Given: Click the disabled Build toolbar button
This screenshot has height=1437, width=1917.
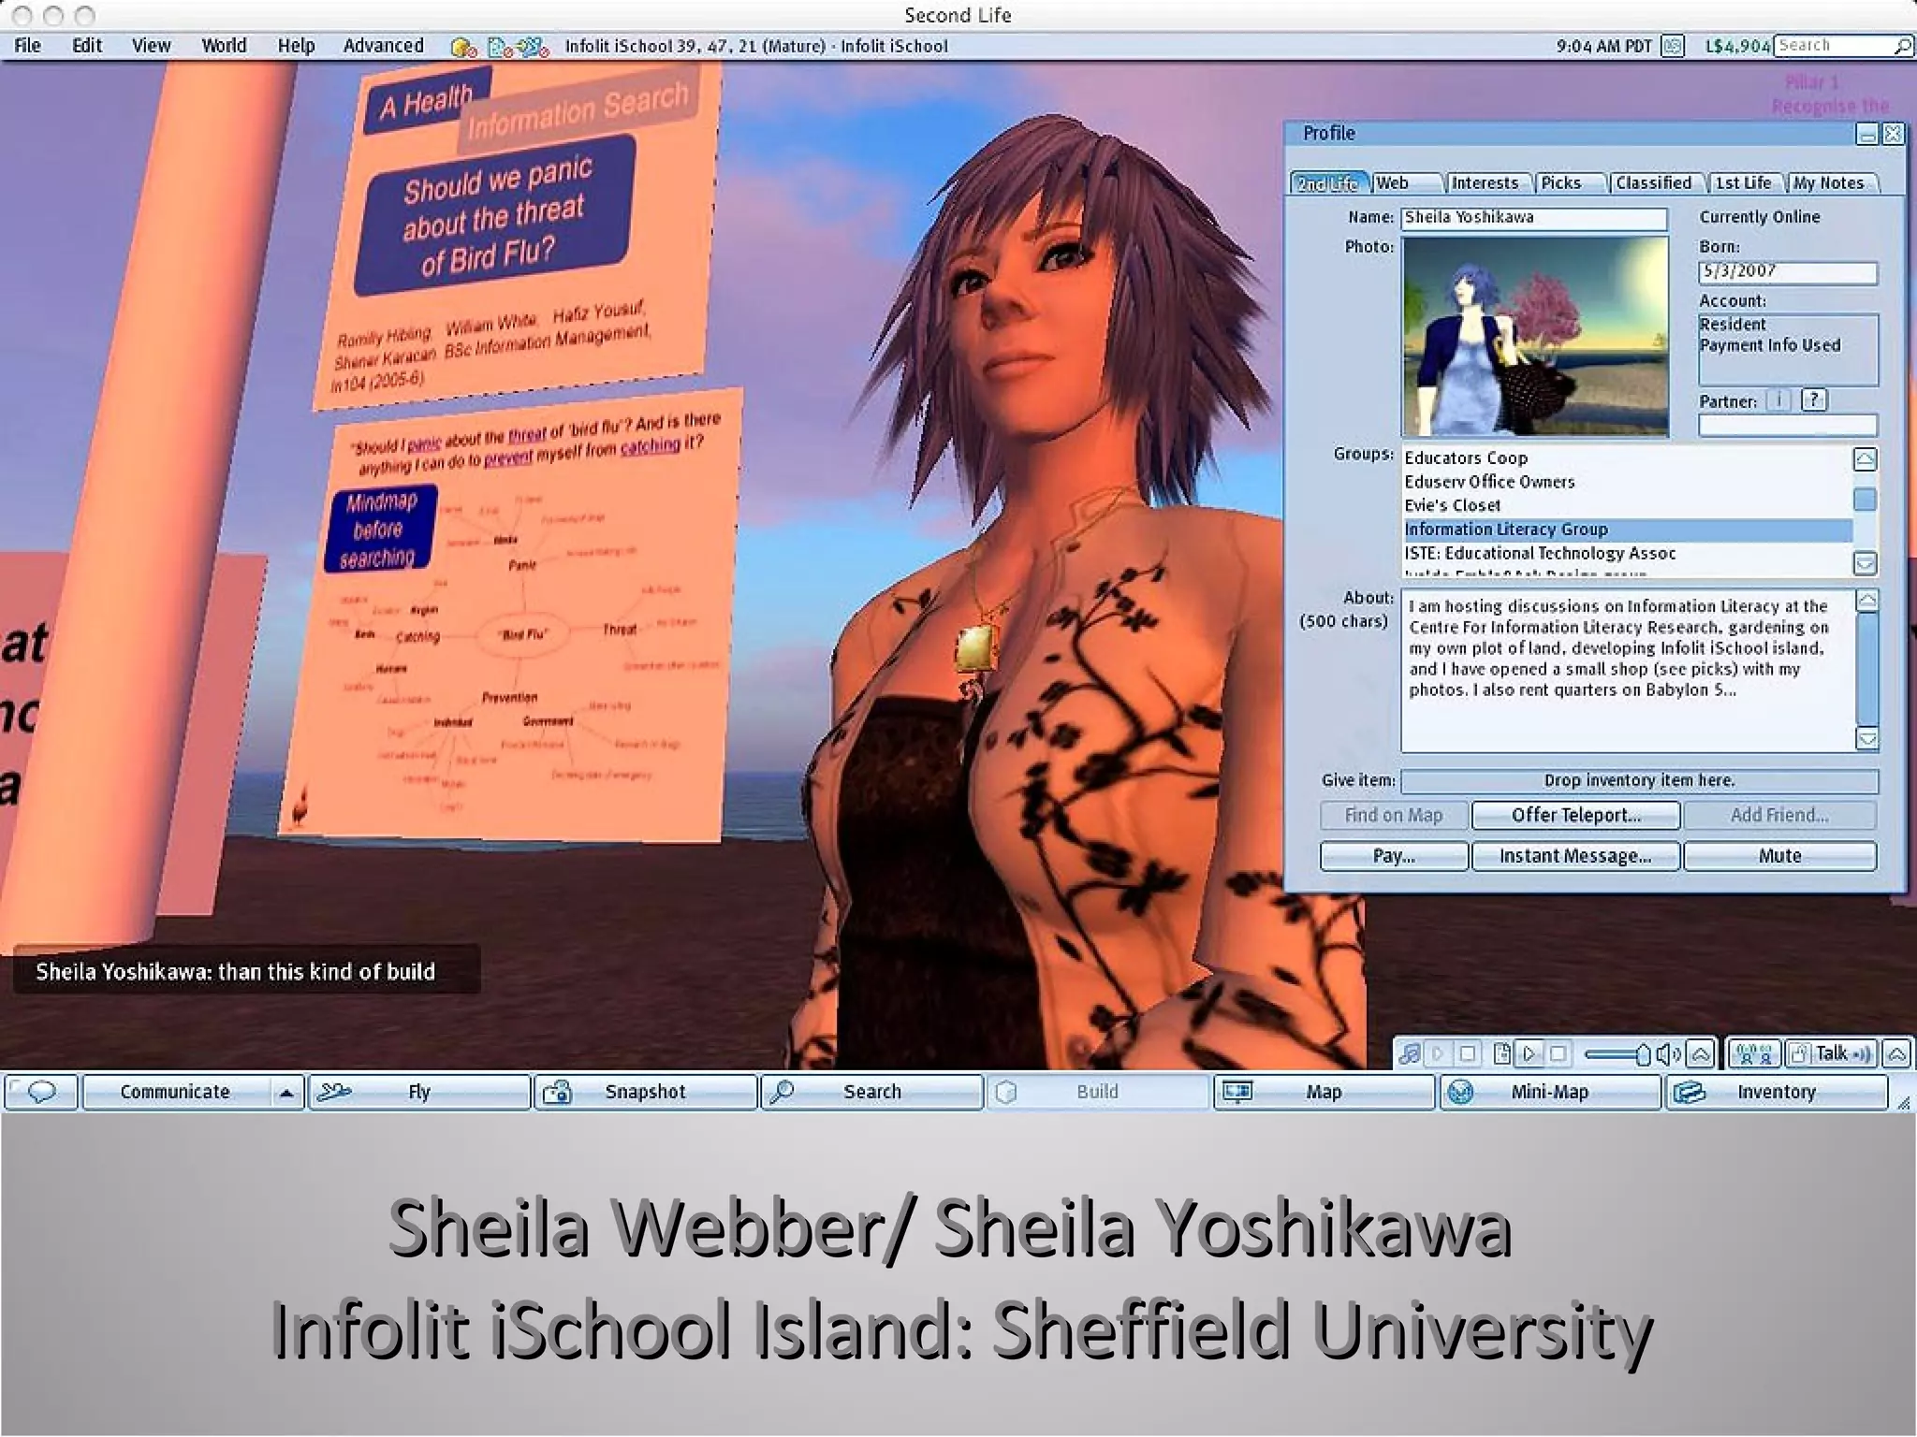Looking at the screenshot, I should (1097, 1092).
